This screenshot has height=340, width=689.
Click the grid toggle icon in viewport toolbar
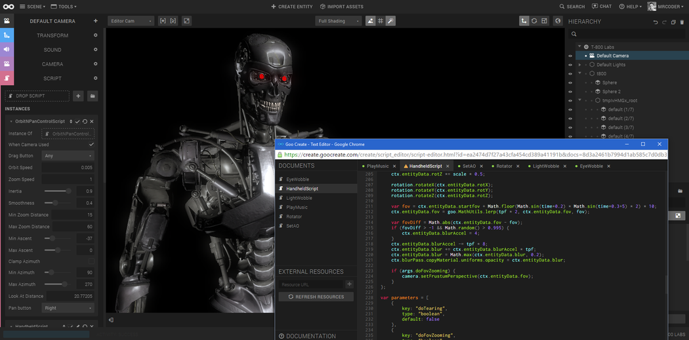[x=381, y=21]
